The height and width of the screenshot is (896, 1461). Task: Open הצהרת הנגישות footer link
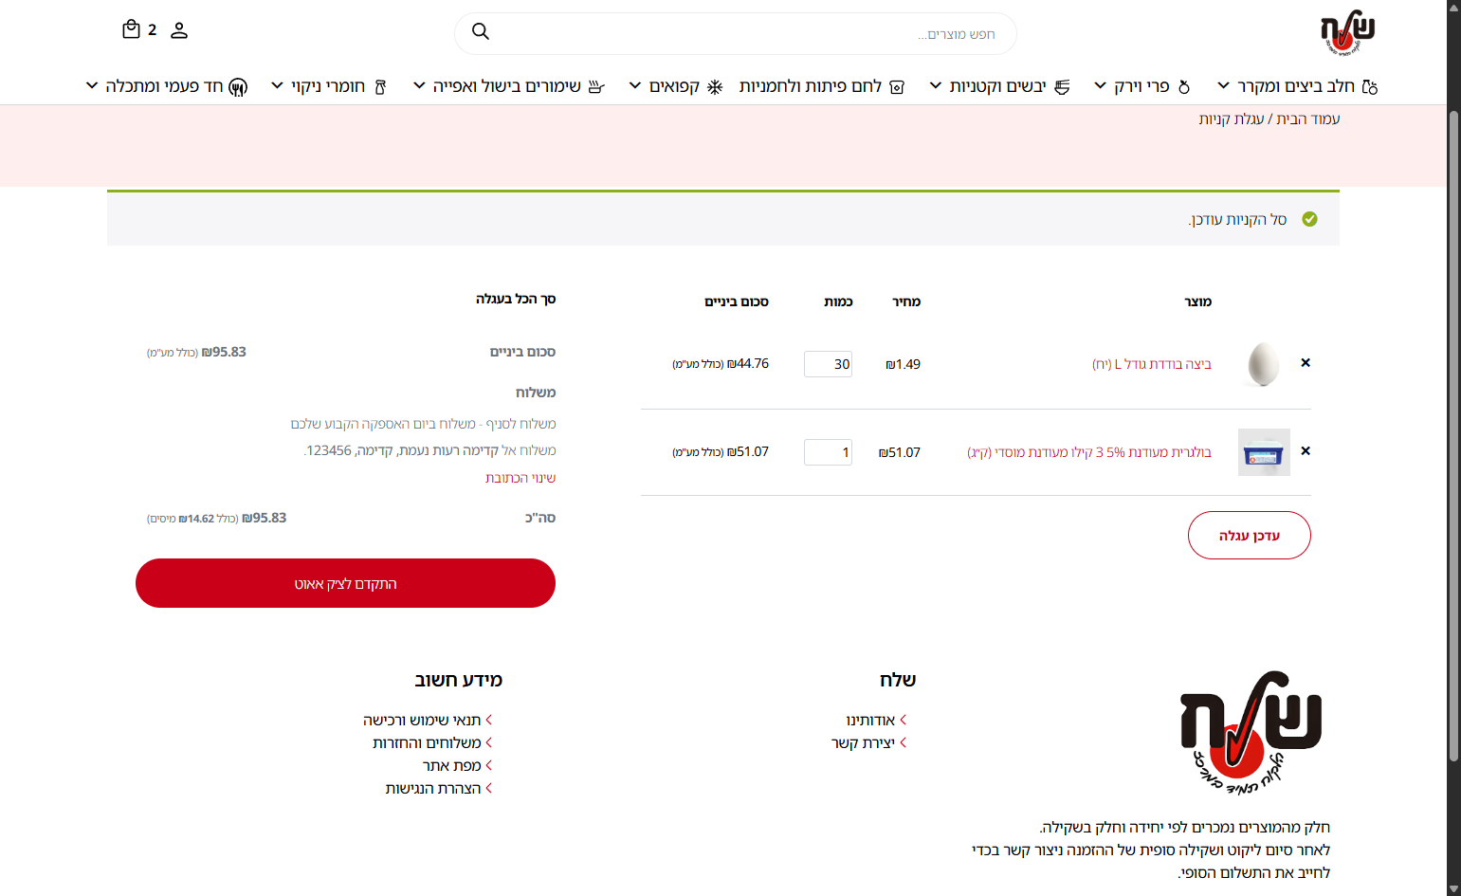pyautogui.click(x=433, y=788)
